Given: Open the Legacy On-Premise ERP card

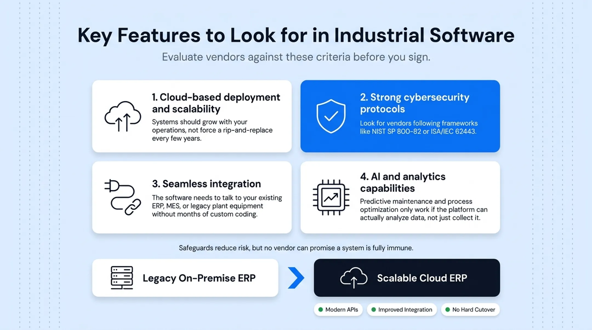Looking at the screenshot, I should [185, 278].
